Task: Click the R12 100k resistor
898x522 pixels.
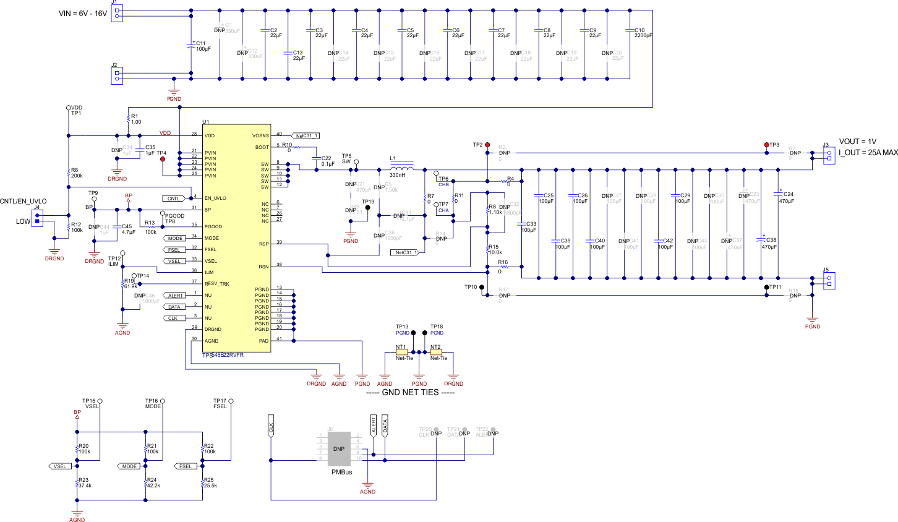Action: [x=68, y=227]
